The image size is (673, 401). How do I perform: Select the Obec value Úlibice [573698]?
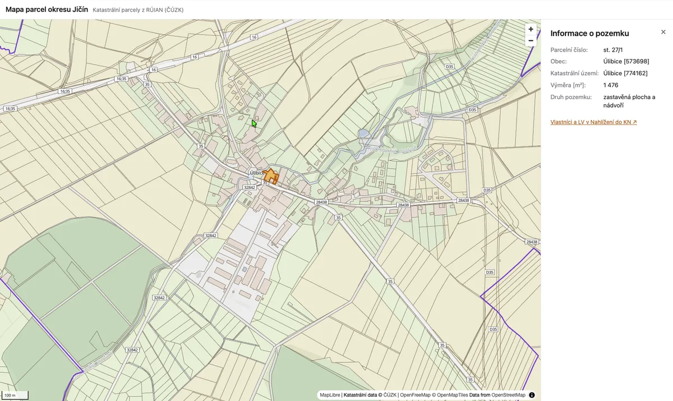click(x=626, y=62)
